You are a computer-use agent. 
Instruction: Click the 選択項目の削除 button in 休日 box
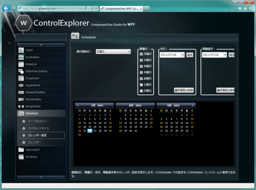tap(184, 90)
